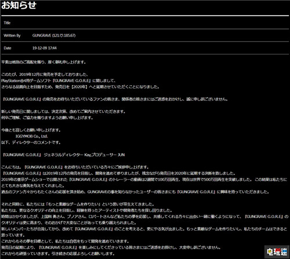Click the author value GUNGRAVE (121.♡.185.67)
Viewport: 290px width, 259px height.
click(54, 35)
